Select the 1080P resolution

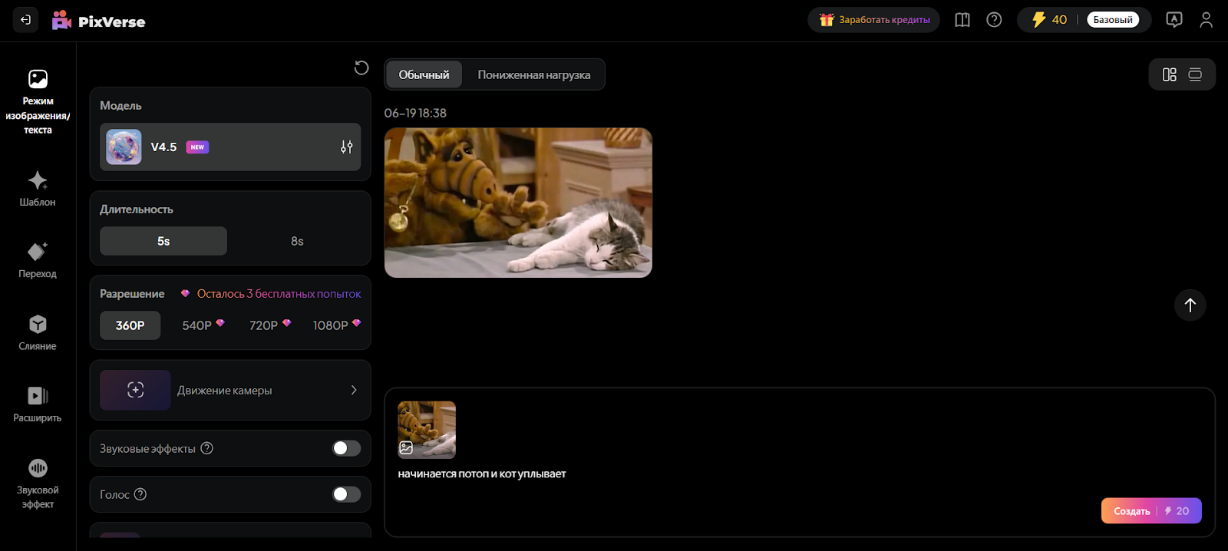pos(336,325)
